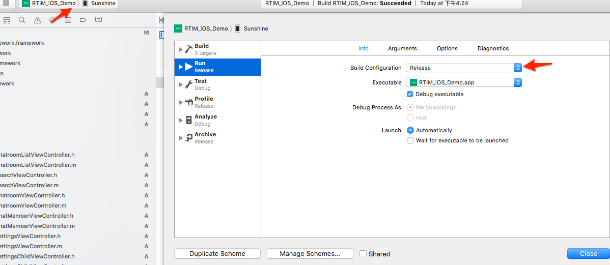Viewport: 610px width, 265px height.
Task: Click the stop button in Xcode toolbar
Action: [6, 3]
